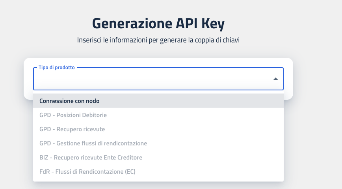Close the options list via triangle icon
Image resolution: width=342 pixels, height=189 pixels.
point(275,79)
